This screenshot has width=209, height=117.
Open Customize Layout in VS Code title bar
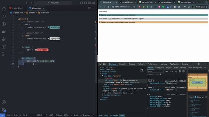pyautogui.click(x=94, y=3)
